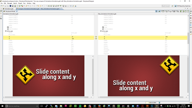
Task: Click the third green copy-changes icon
Action: 185,11
